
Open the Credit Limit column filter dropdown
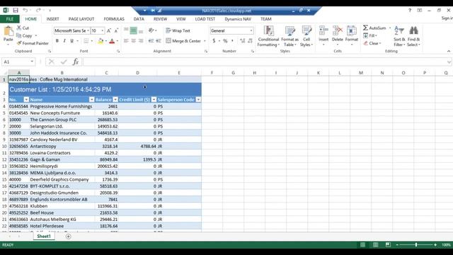pos(154,99)
